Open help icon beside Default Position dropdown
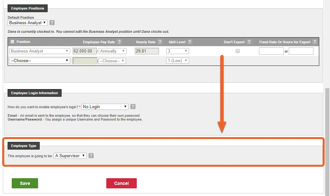Viewport: 330px width, 196px height. 52,23
